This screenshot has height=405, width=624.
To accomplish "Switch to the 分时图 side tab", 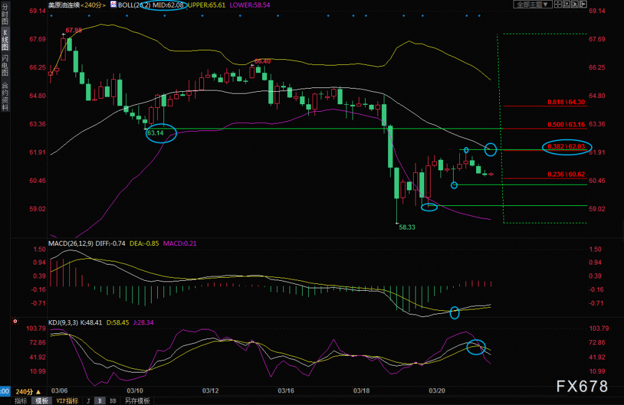I will 5,14.
